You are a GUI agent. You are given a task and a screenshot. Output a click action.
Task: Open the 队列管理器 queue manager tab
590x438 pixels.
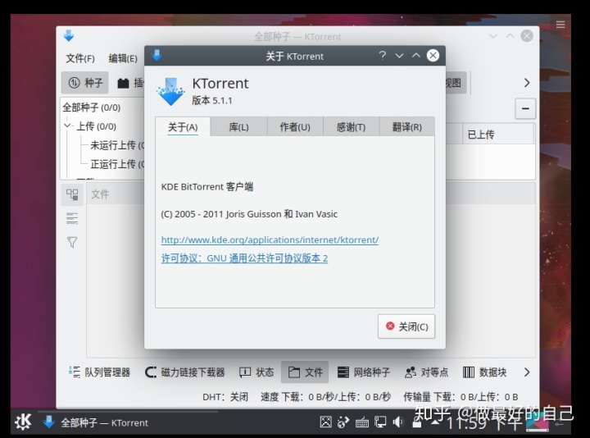[99, 372]
